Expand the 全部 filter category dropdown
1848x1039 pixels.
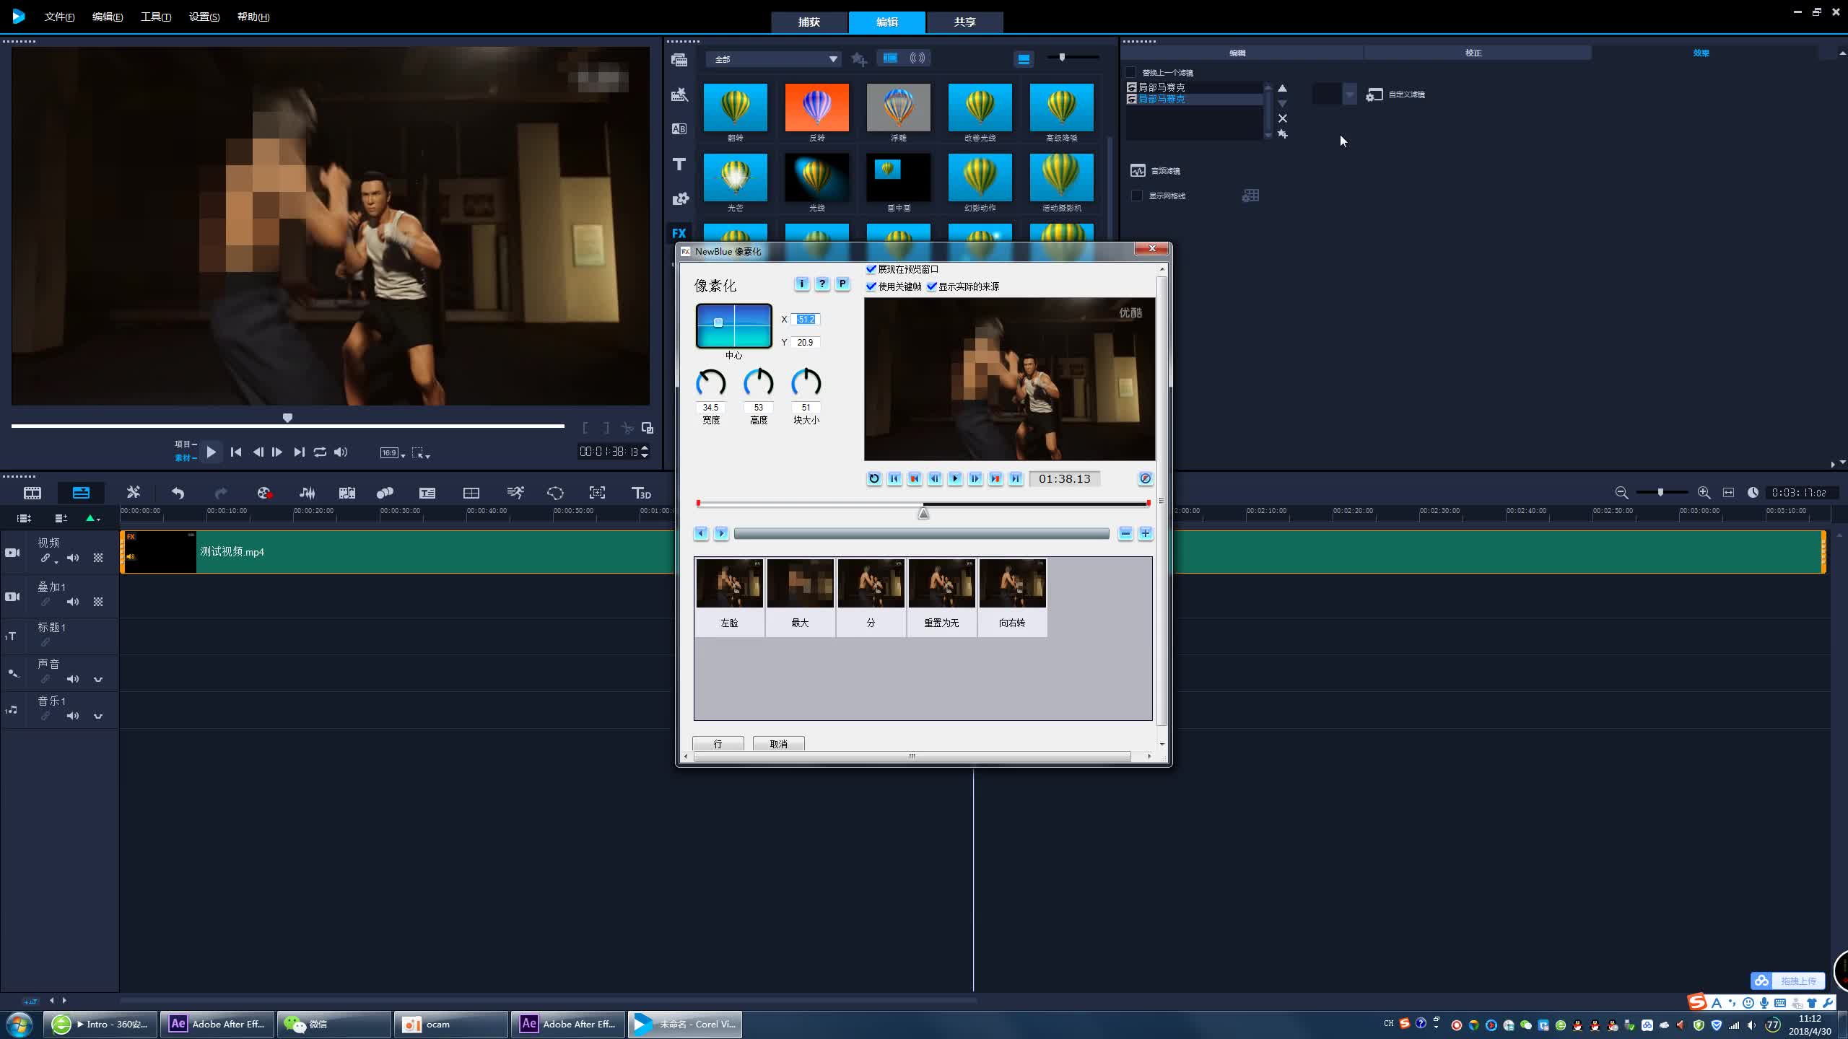tap(832, 59)
